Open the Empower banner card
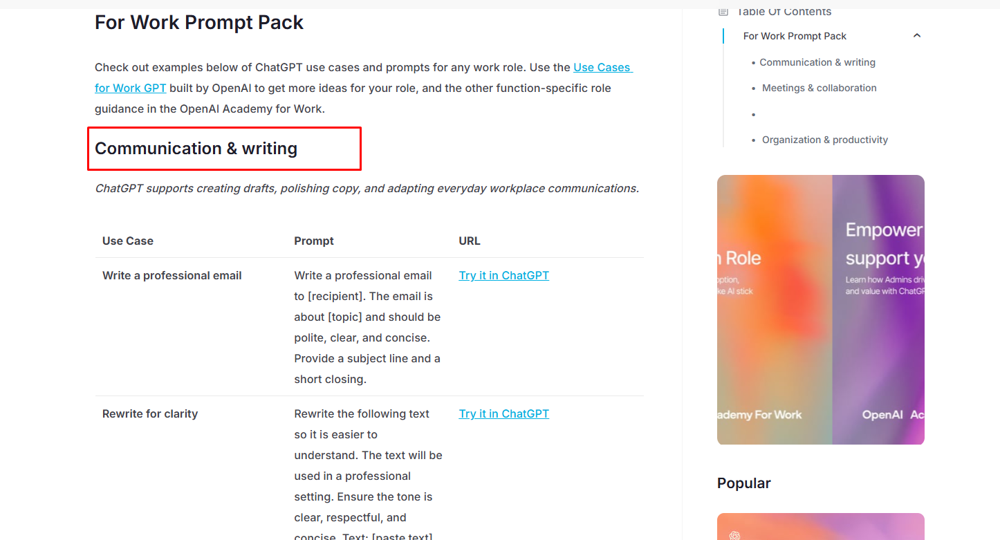Image resolution: width=1000 pixels, height=540 pixels. click(878, 309)
